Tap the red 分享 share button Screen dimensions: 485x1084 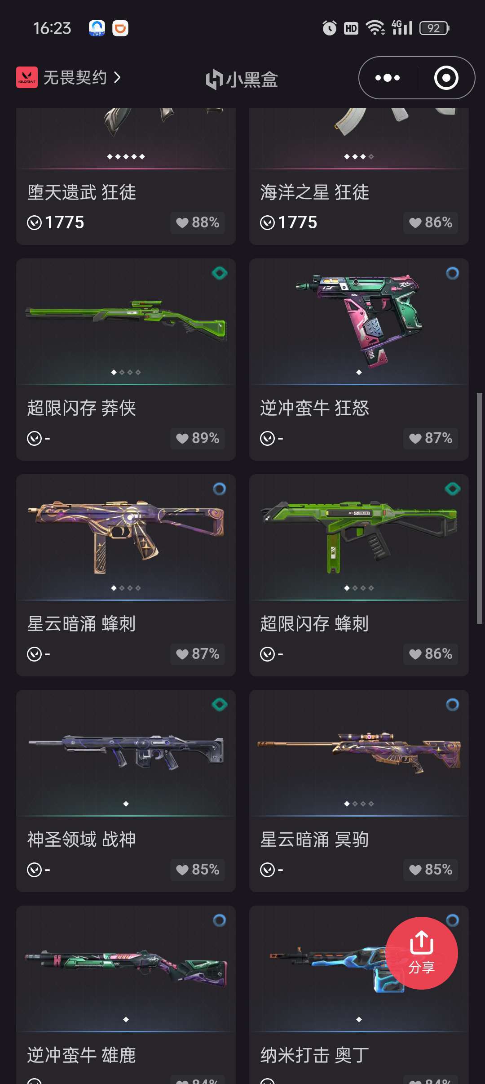pos(422,953)
